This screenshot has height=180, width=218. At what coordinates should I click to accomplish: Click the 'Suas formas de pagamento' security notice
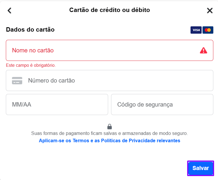pos(110,133)
